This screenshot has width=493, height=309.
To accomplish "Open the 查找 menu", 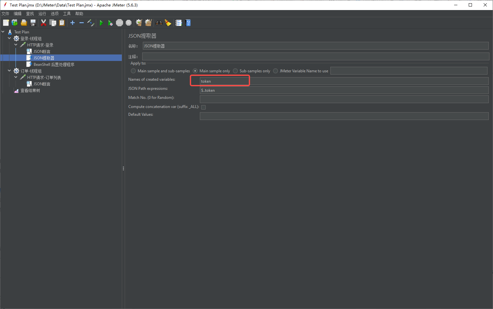I will pyautogui.click(x=30, y=14).
